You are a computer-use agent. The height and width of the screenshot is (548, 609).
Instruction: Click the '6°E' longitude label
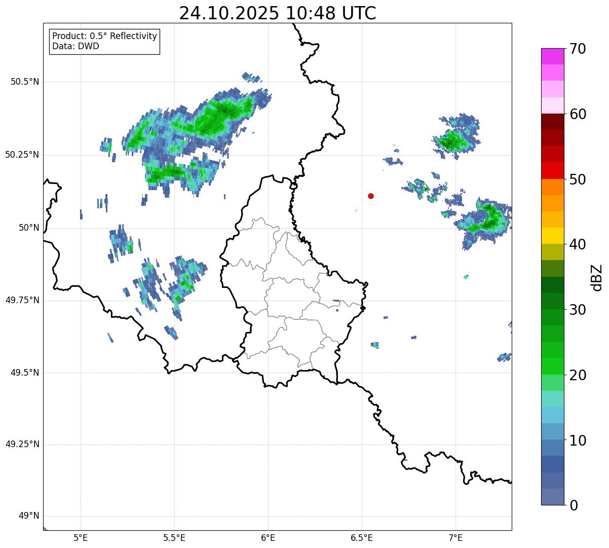(268, 537)
